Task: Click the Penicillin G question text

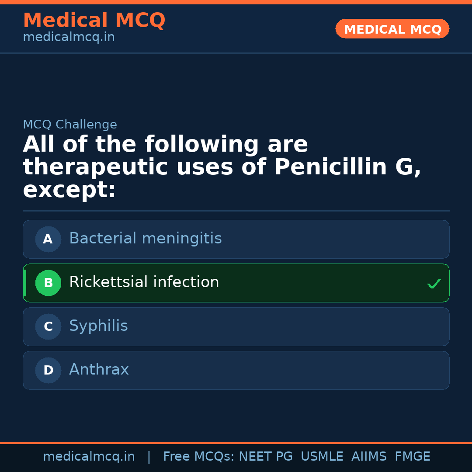Action: [222, 167]
